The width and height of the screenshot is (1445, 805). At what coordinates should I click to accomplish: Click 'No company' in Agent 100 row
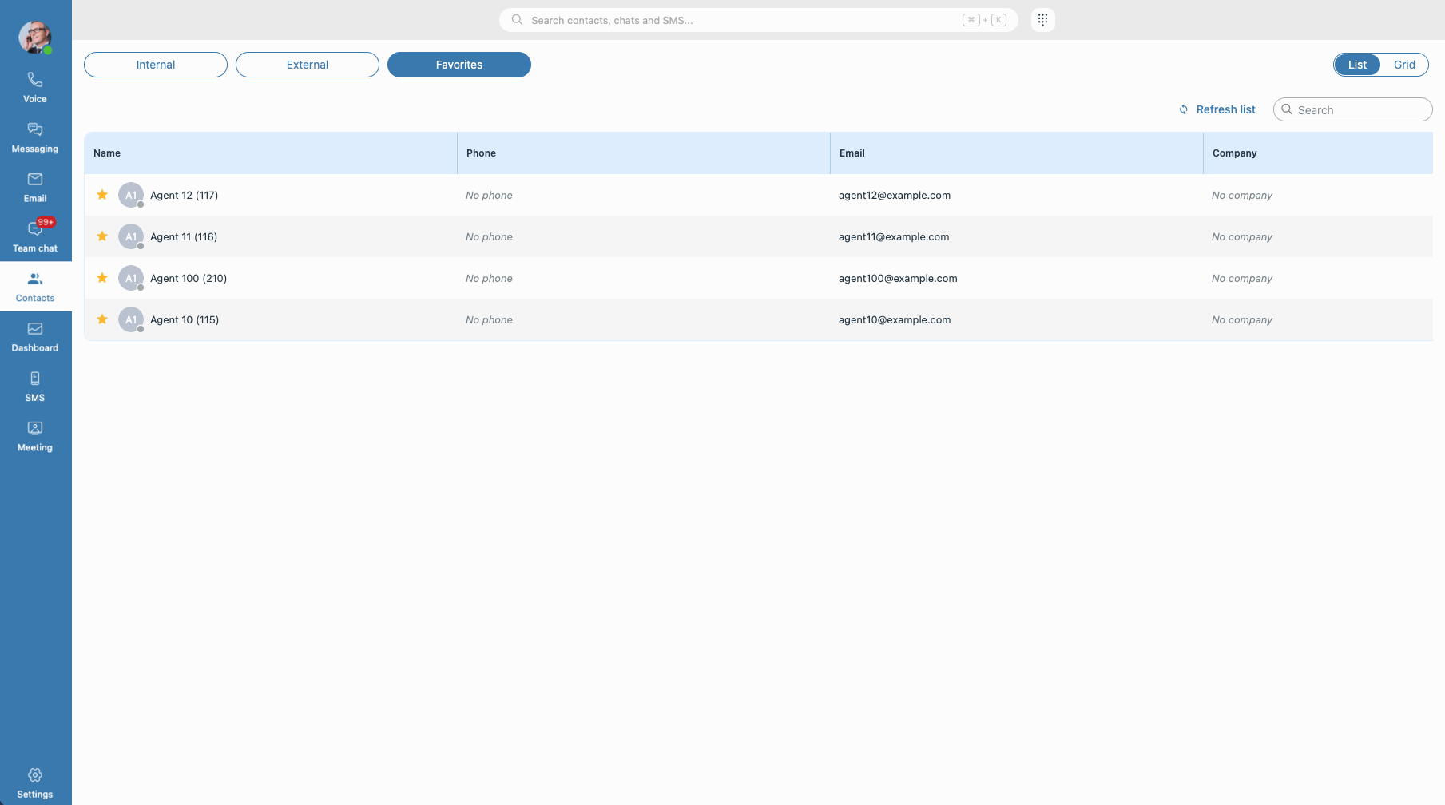tap(1241, 278)
